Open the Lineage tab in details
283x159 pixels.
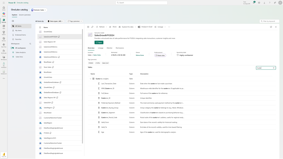[x=100, y=48]
